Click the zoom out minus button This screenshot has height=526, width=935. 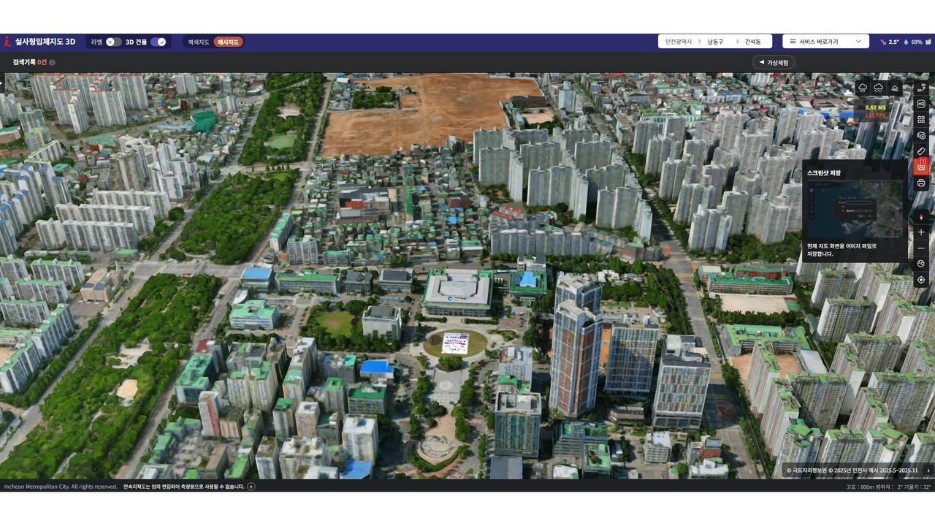point(920,248)
